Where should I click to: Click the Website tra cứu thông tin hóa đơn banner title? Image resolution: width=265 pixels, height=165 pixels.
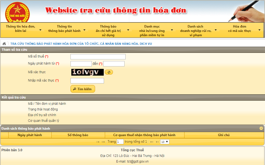116,10
